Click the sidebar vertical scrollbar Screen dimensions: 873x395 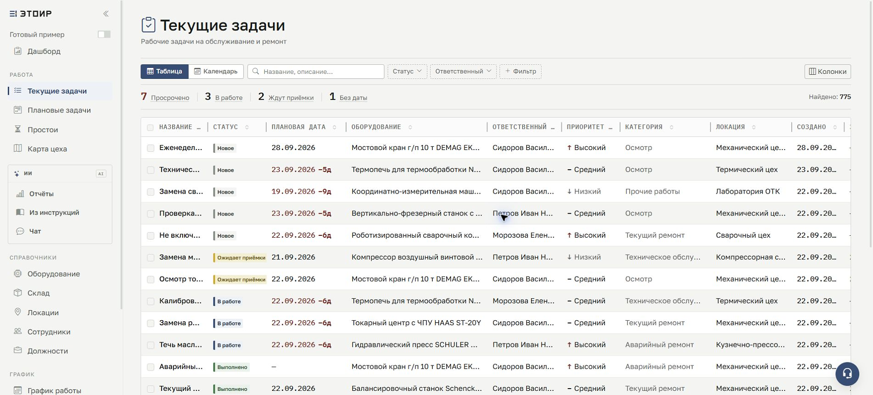121,155
